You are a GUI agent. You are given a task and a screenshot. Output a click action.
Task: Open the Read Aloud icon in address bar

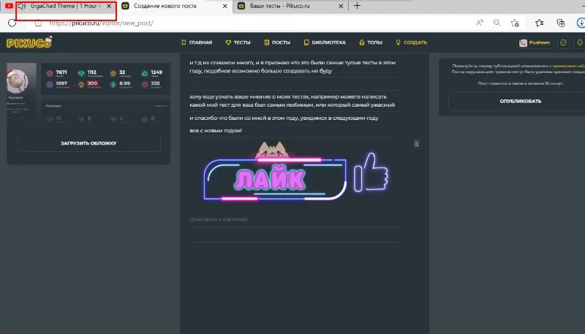click(480, 23)
